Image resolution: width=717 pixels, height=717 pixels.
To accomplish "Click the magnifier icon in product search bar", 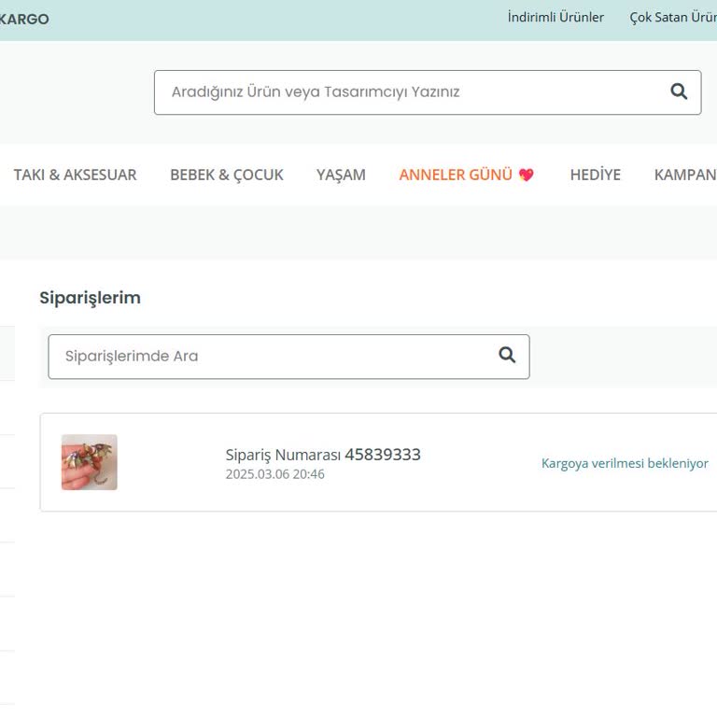I will coord(679,91).
